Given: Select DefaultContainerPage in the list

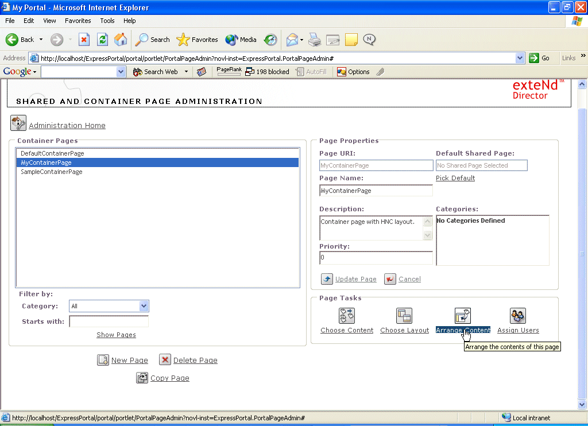Looking at the screenshot, I should (157, 153).
